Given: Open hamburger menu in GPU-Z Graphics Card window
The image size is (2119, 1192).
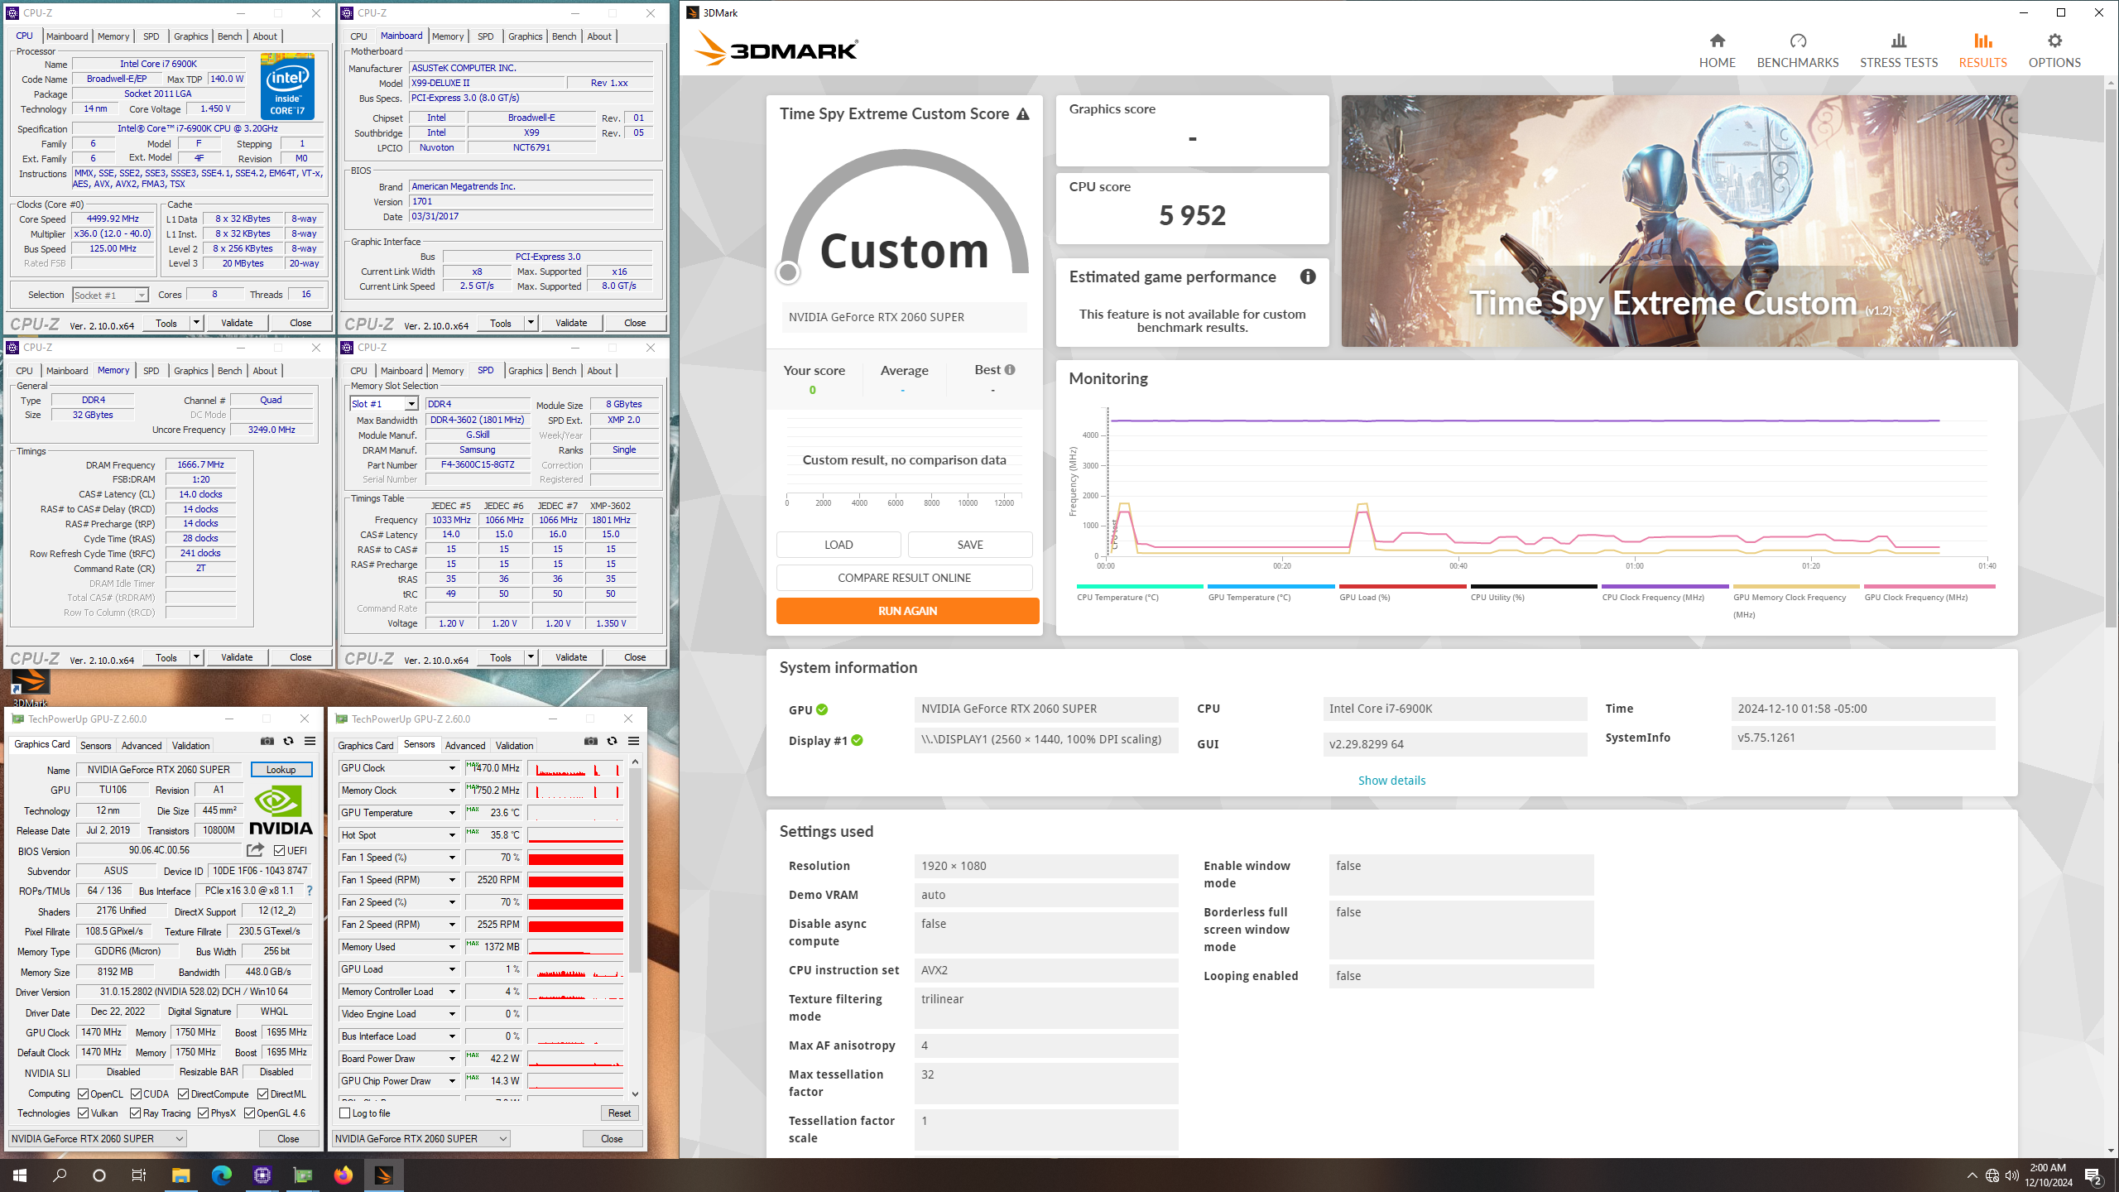Looking at the screenshot, I should 310,741.
